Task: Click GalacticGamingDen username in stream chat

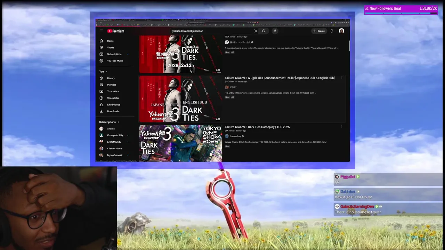Action: [x=357, y=207]
